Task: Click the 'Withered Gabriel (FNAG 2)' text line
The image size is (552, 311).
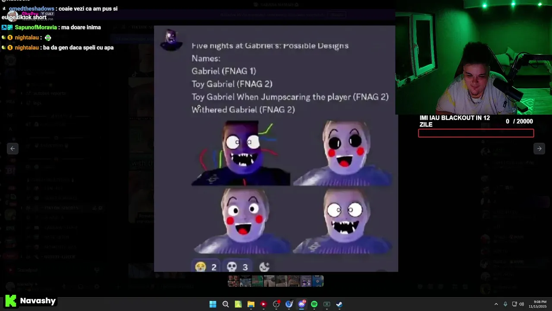Action: pyautogui.click(x=243, y=110)
